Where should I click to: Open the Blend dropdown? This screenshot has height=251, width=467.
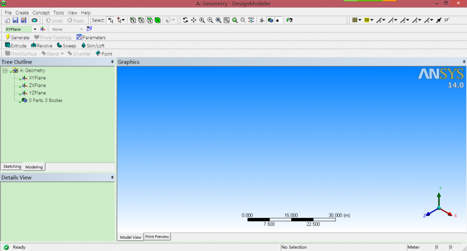62,54
